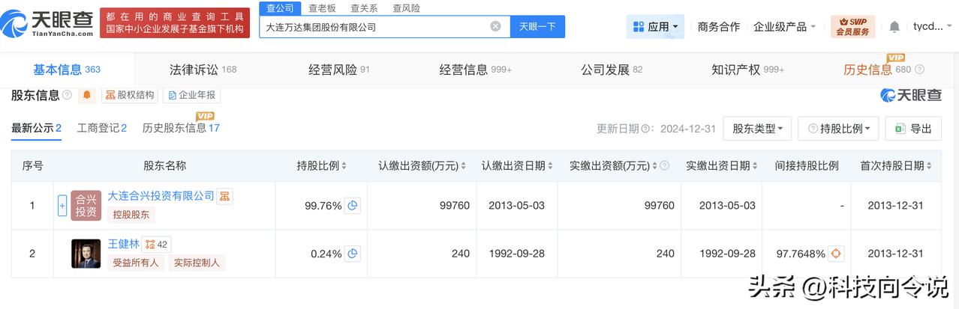Switch to 基本信息 section tab
Viewport: 959px width, 309px height.
[x=66, y=70]
